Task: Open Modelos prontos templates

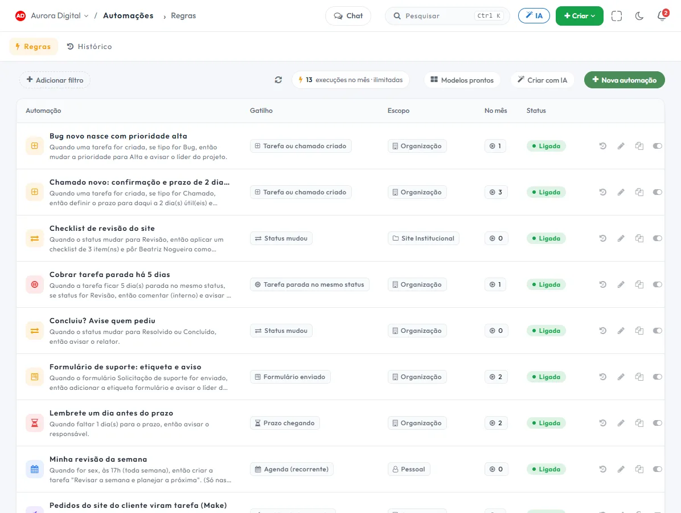Action: [462, 80]
